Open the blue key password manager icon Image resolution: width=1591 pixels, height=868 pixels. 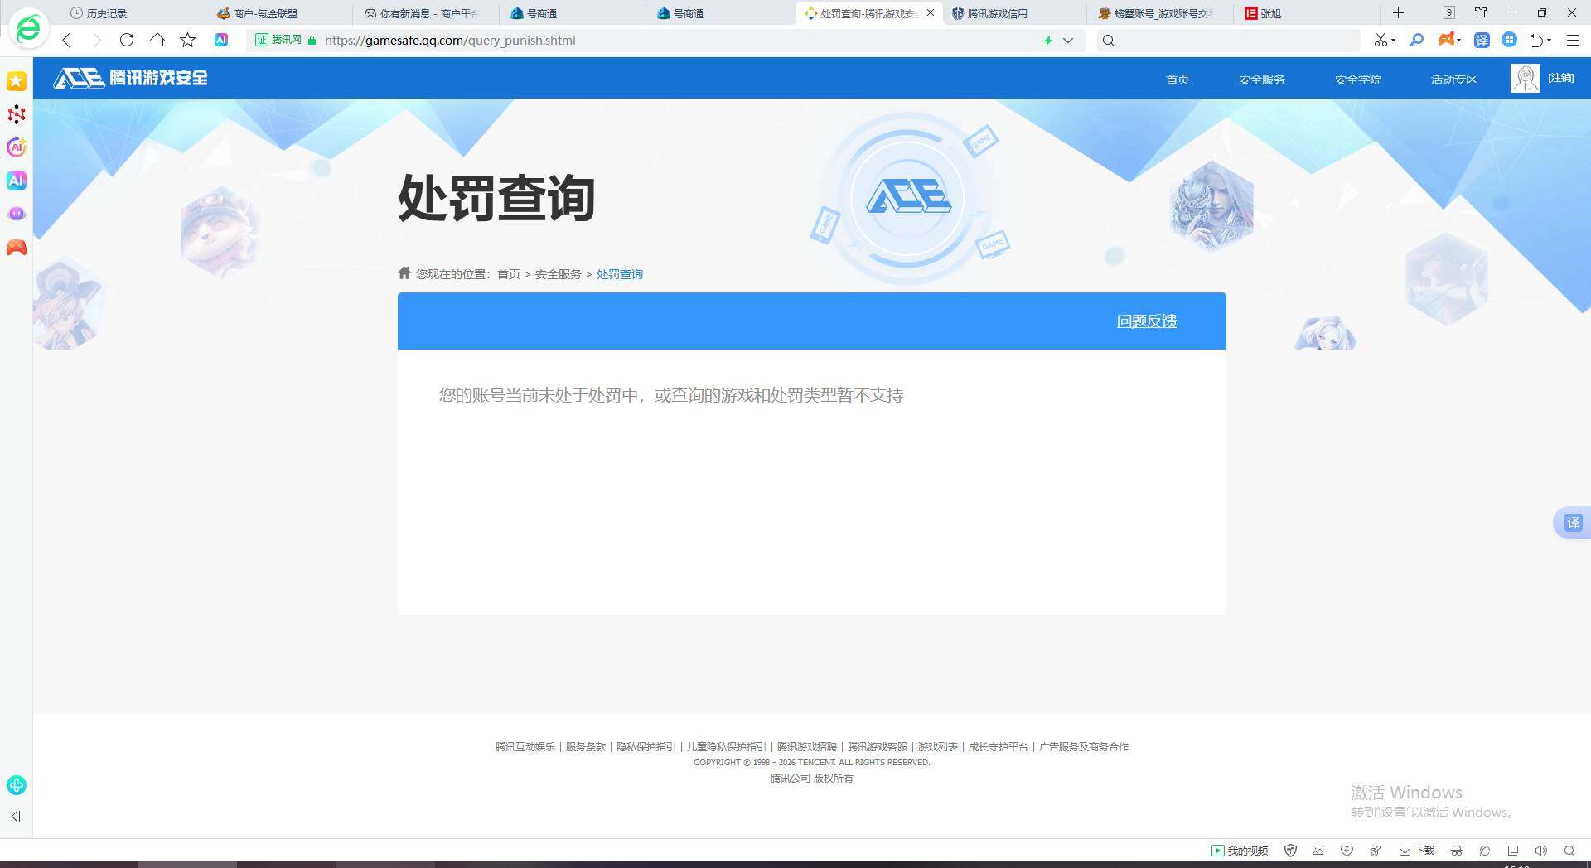(x=1417, y=40)
